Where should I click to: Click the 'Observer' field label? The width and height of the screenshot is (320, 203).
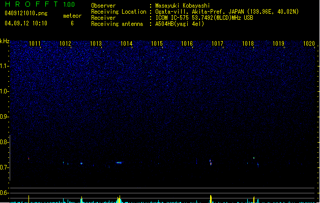[103, 6]
